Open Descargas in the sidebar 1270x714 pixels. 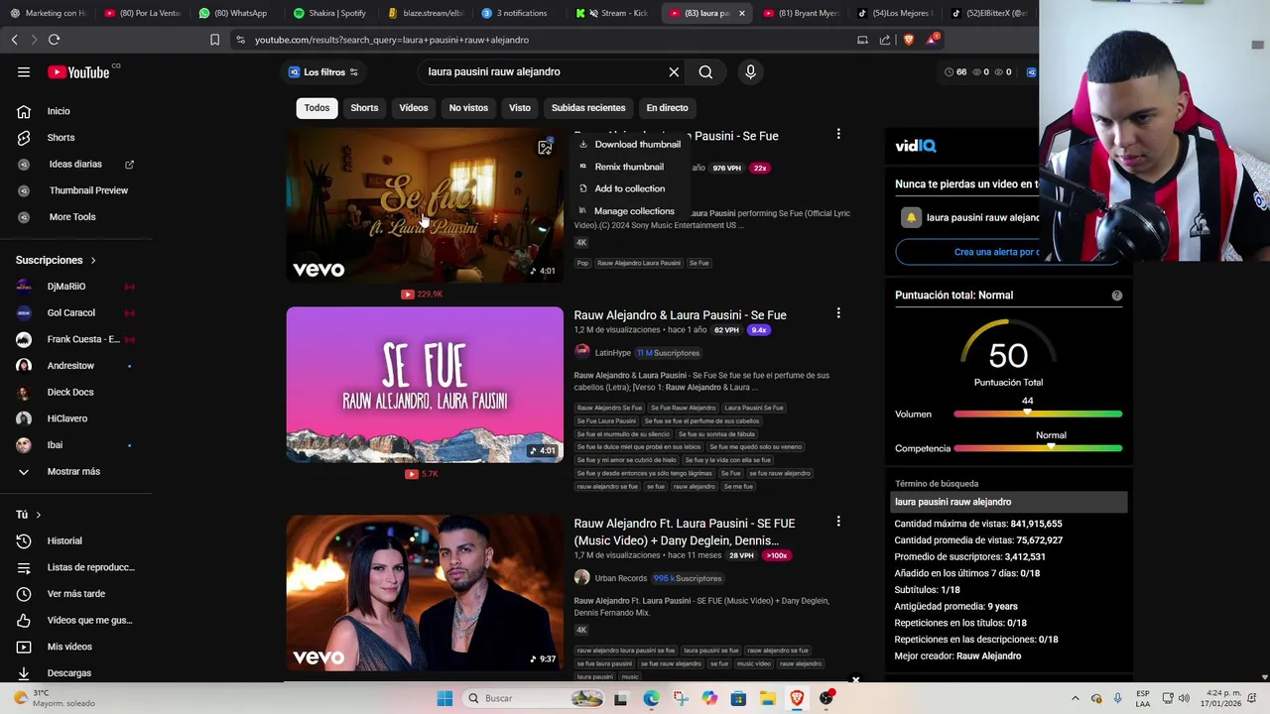point(71,673)
